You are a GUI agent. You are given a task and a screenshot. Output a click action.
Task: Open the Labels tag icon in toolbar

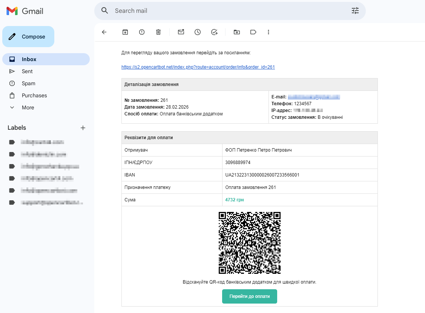pyautogui.click(x=253, y=32)
